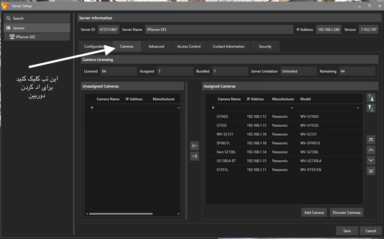Click the Remaining value field
The height and width of the screenshot is (239, 384).
[357, 71]
